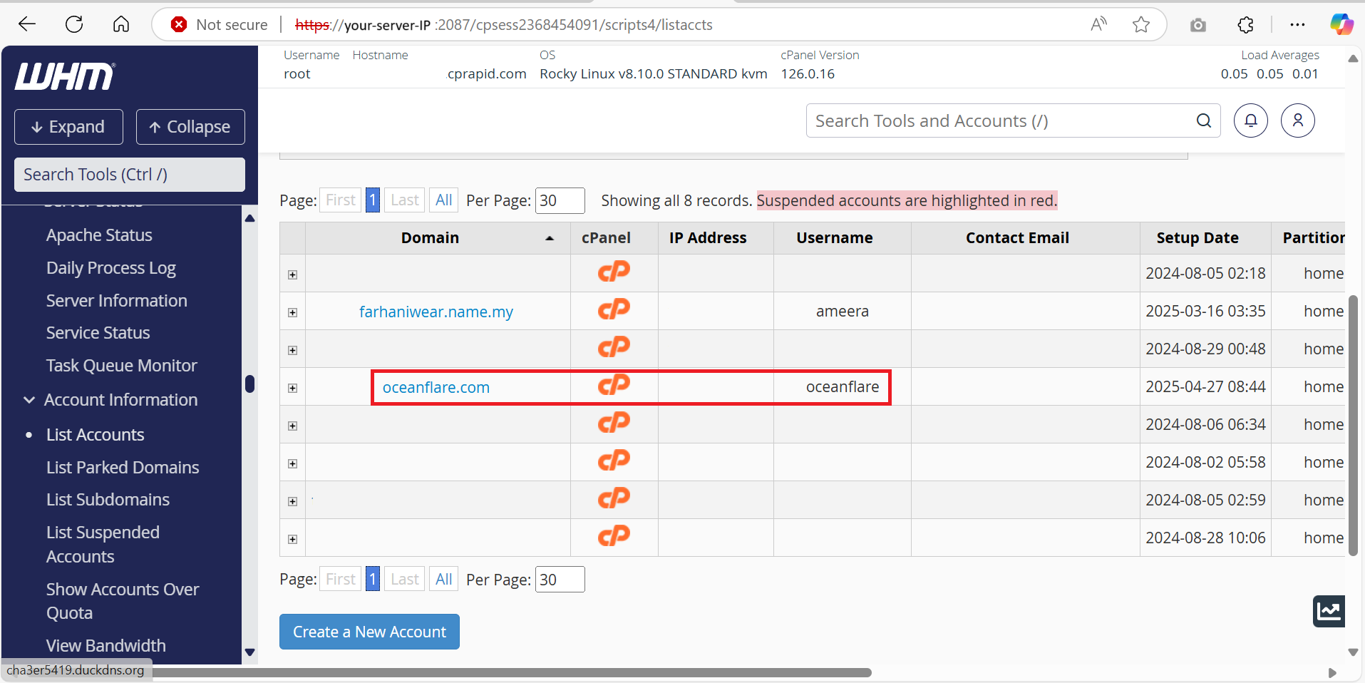Open Service Status in sidebar
The width and height of the screenshot is (1365, 683).
(x=98, y=333)
